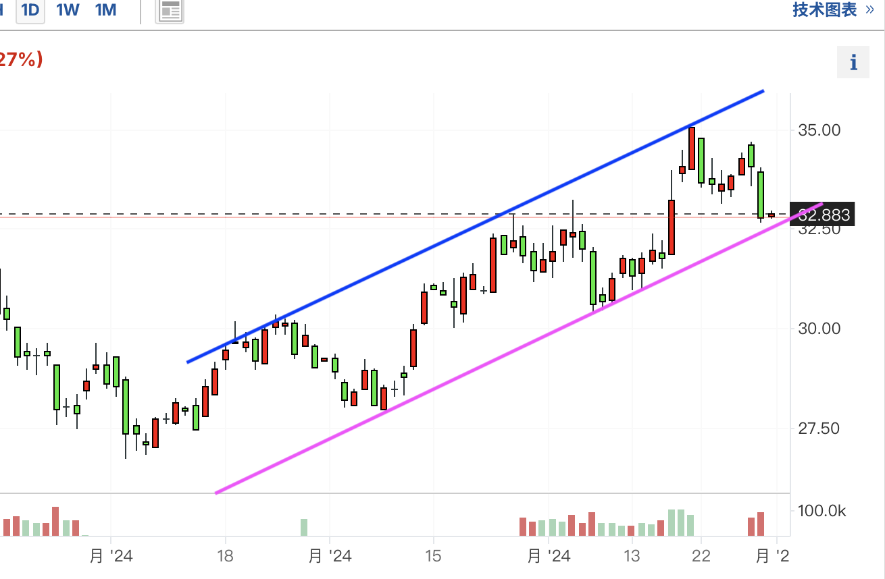Switch to the 1M timeframe

click(x=105, y=10)
